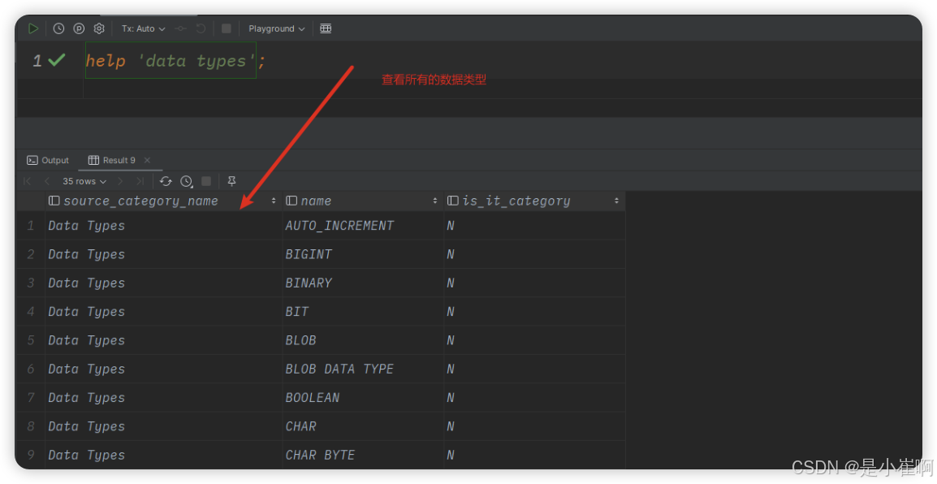Select the AUTO_INCREMENT cell

pyautogui.click(x=363, y=225)
